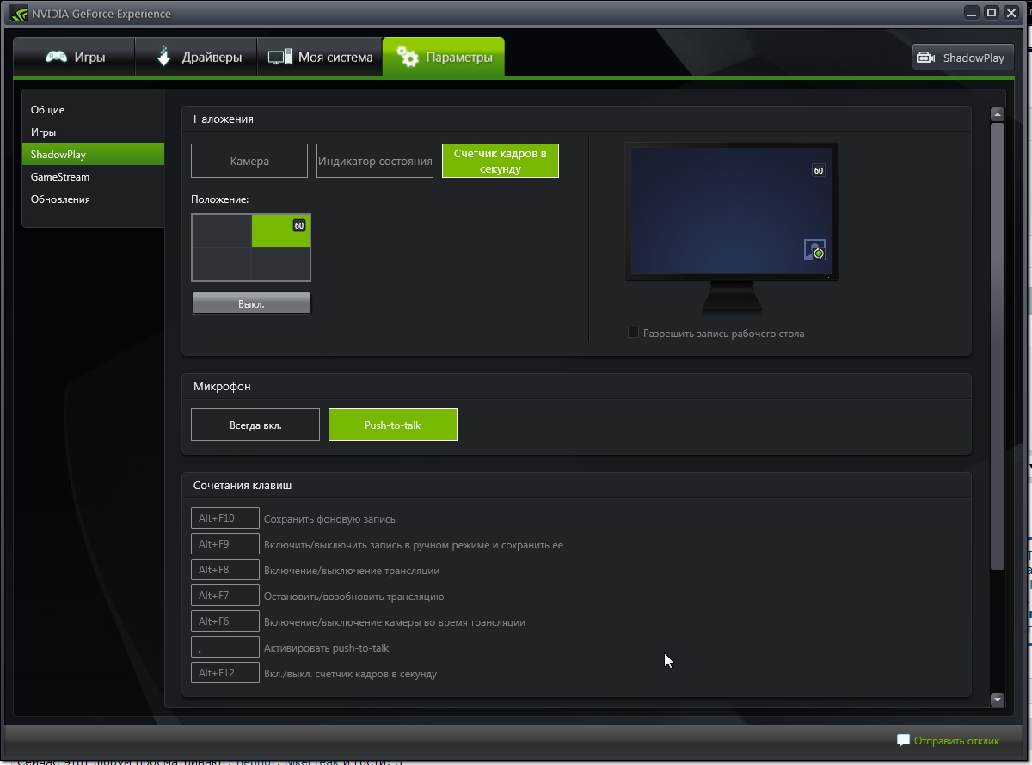The width and height of the screenshot is (1032, 765).
Task: Click Отправить отклик link
Action: [x=956, y=741]
